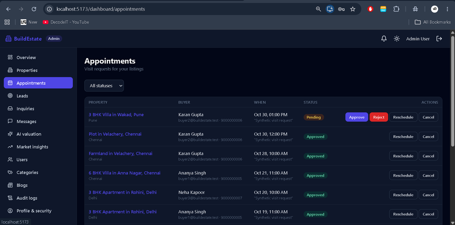
Task: Open 3 BHK Villa in Wakad, Pune link
Action: [x=116, y=114]
